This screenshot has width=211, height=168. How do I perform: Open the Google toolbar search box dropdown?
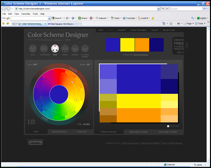point(50,18)
